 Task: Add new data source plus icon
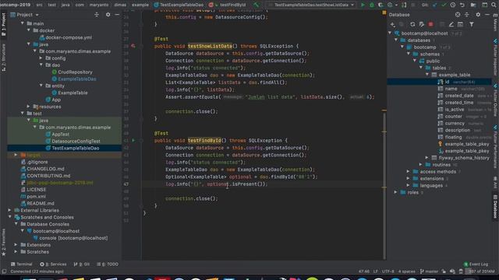(x=393, y=24)
